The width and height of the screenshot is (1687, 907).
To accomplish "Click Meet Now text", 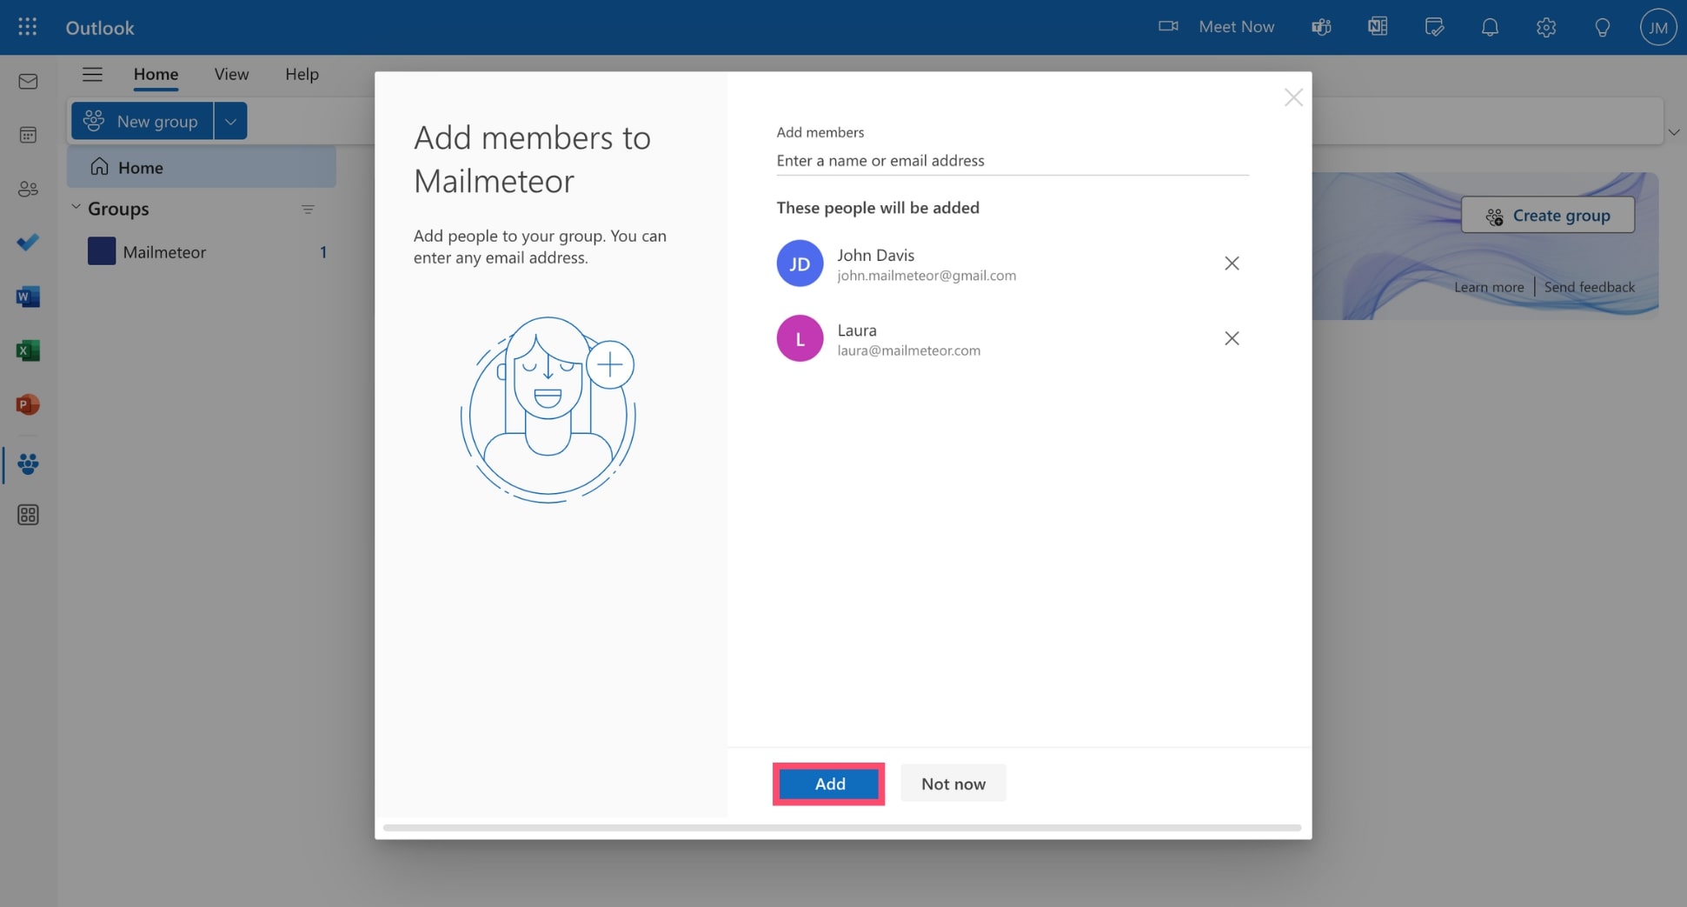I will point(1236,27).
